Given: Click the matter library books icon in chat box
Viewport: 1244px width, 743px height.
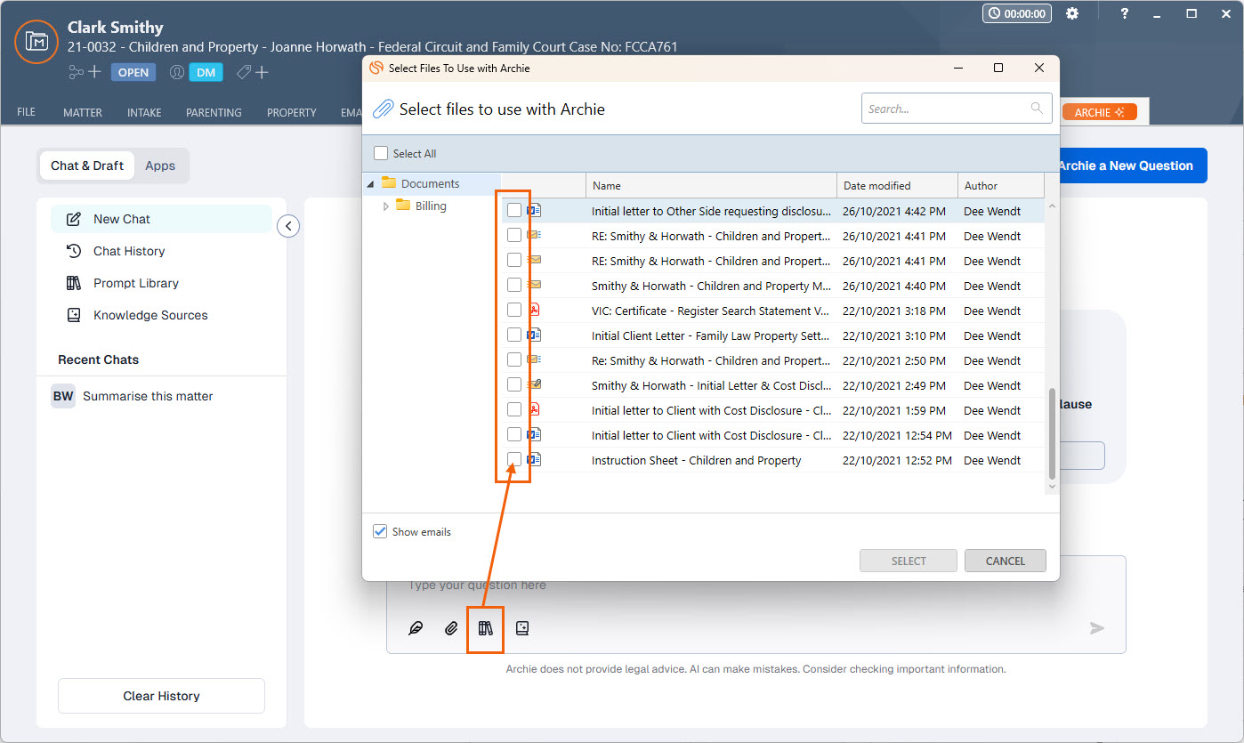Looking at the screenshot, I should click(x=485, y=628).
